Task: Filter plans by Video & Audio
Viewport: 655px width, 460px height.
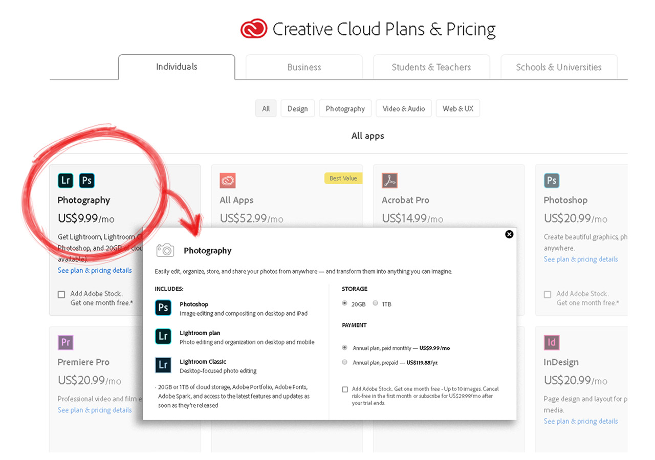Action: tap(404, 108)
